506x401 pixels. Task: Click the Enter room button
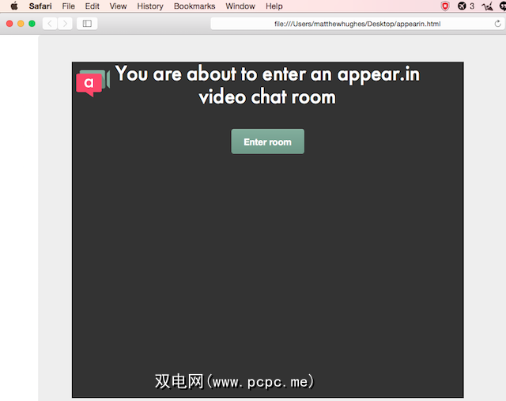267,142
